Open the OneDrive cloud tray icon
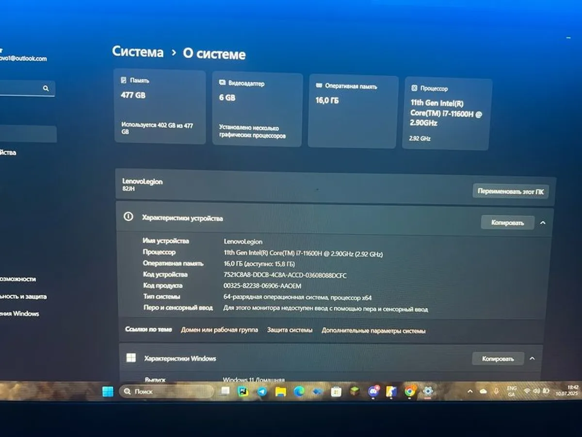 point(483,391)
